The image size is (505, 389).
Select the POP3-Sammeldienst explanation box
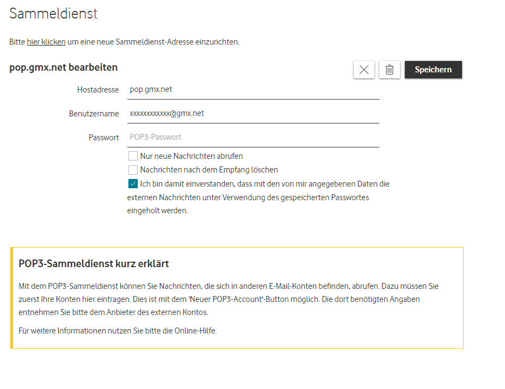pyautogui.click(x=237, y=297)
